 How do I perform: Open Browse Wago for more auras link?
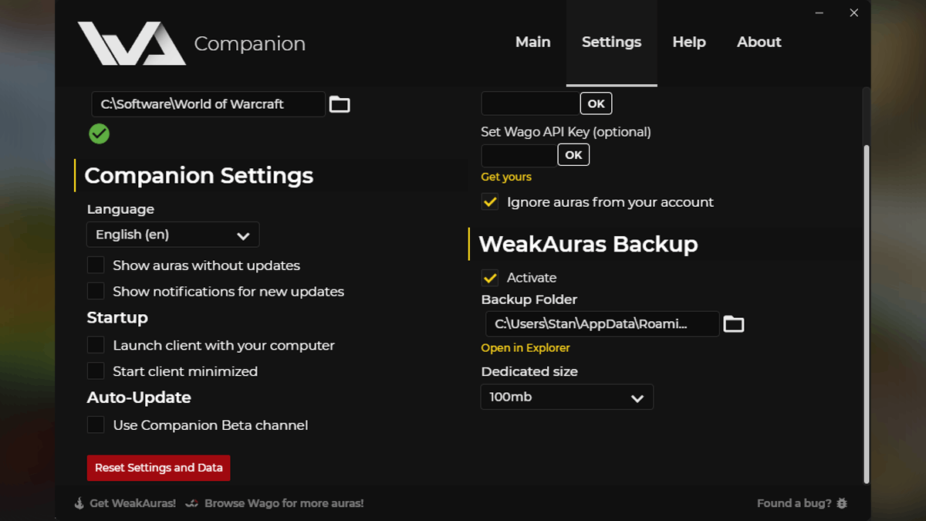point(284,503)
